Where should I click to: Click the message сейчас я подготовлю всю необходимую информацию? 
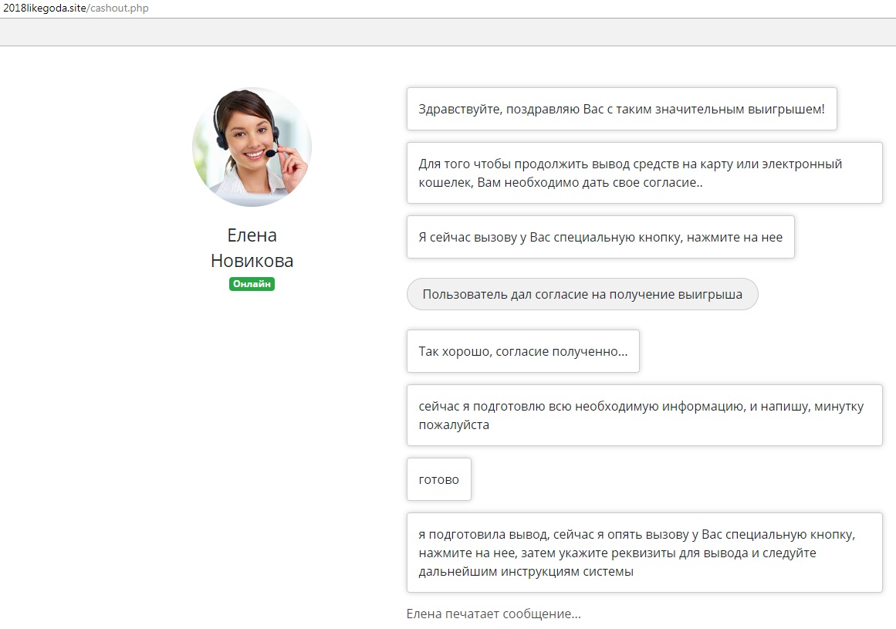644,415
